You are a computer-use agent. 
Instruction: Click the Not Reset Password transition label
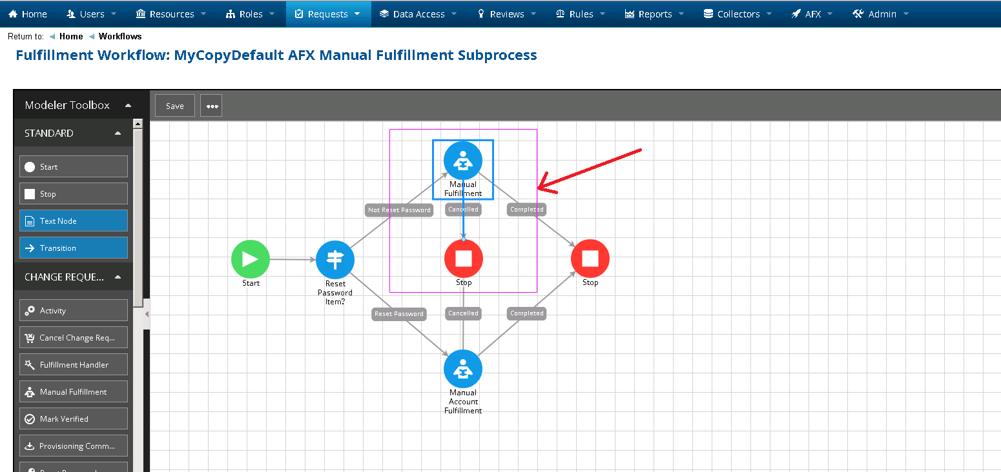tap(398, 210)
